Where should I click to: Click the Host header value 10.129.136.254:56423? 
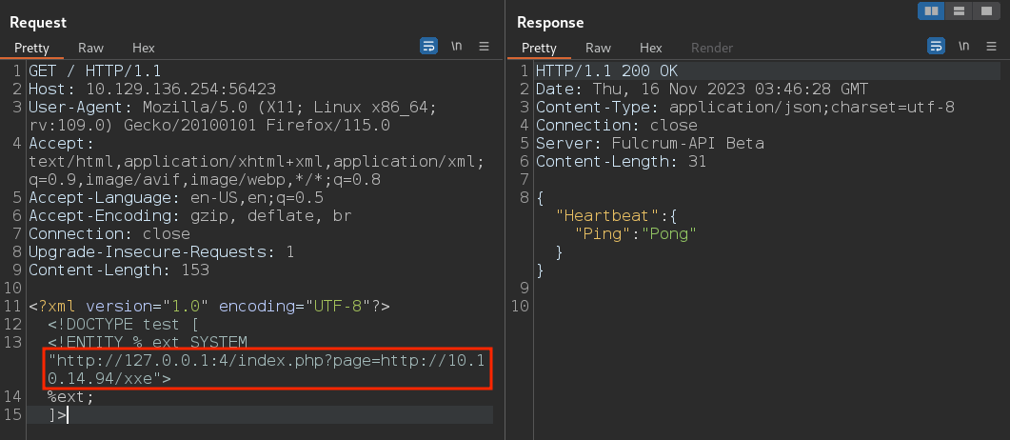pyautogui.click(x=181, y=89)
